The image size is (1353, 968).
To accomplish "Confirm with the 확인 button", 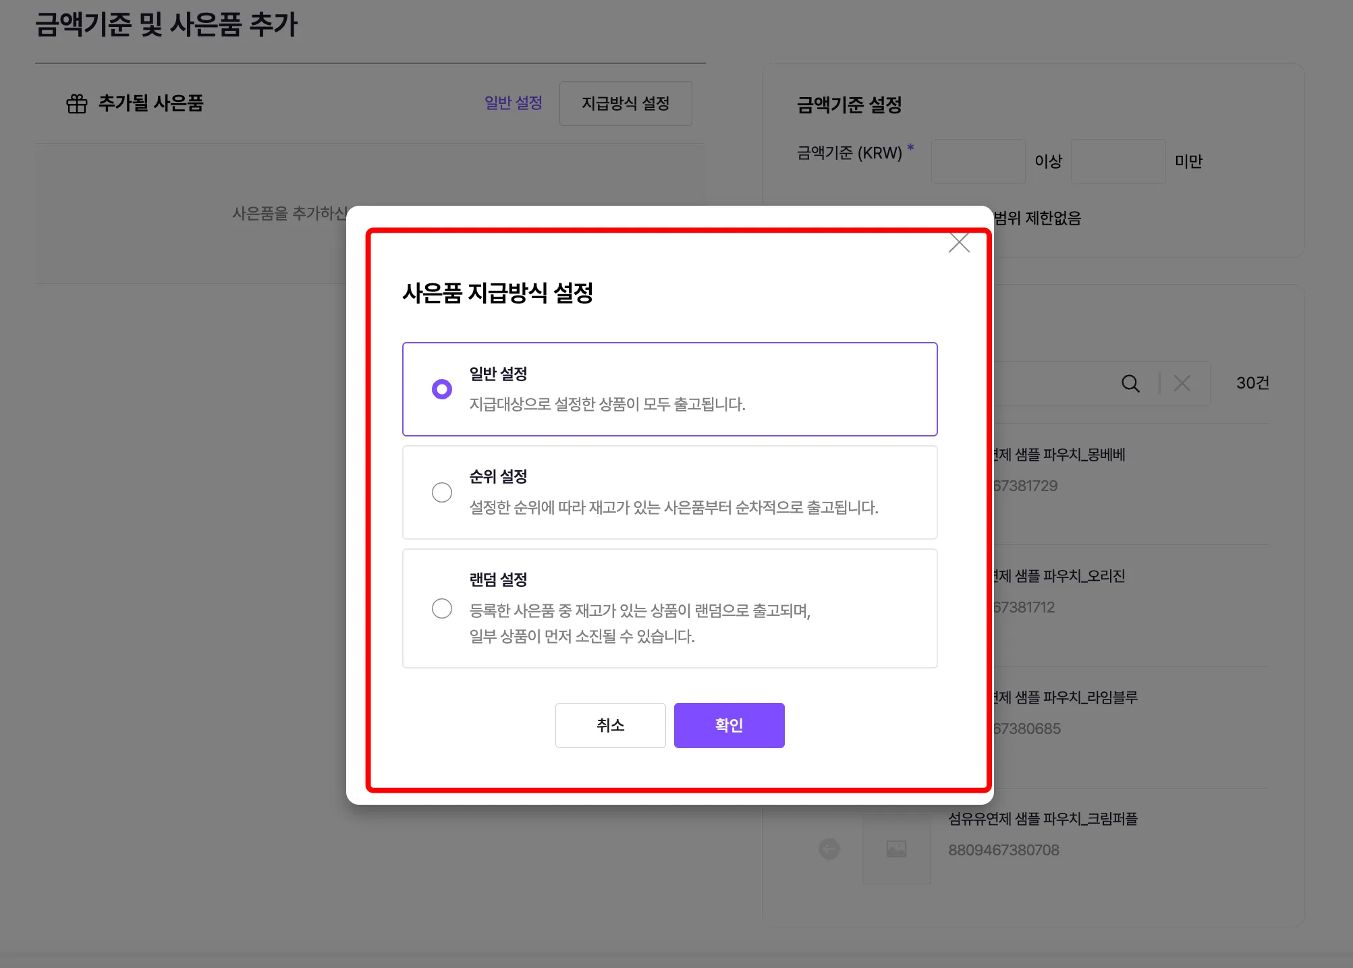I will coord(729,725).
